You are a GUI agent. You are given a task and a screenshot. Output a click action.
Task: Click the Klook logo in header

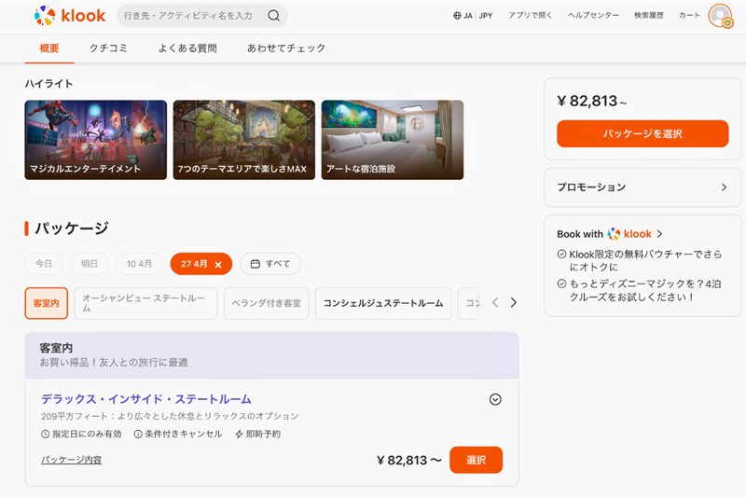pos(70,15)
